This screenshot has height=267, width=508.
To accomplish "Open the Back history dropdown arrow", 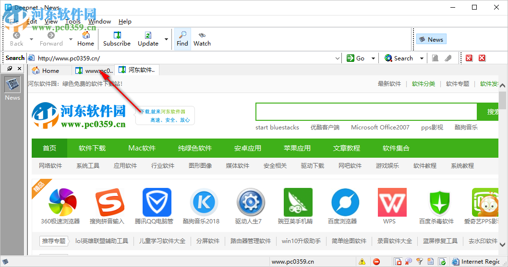I will pos(31,39).
